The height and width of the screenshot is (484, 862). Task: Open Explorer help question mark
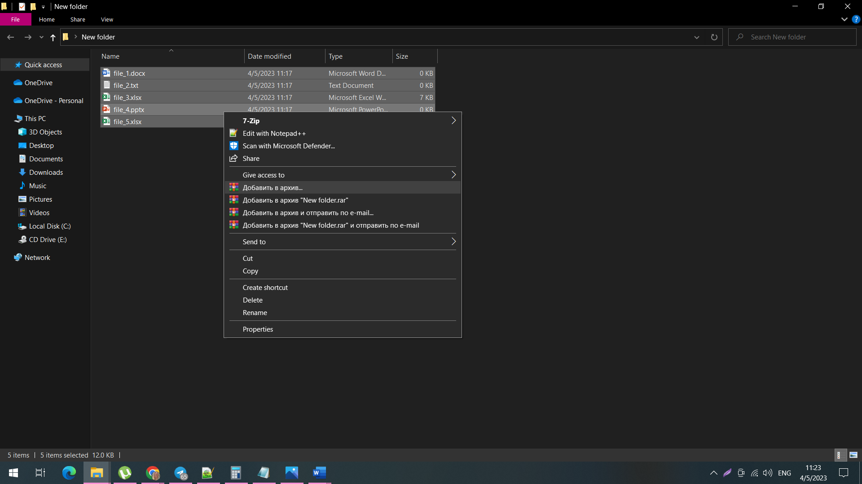[x=856, y=19]
